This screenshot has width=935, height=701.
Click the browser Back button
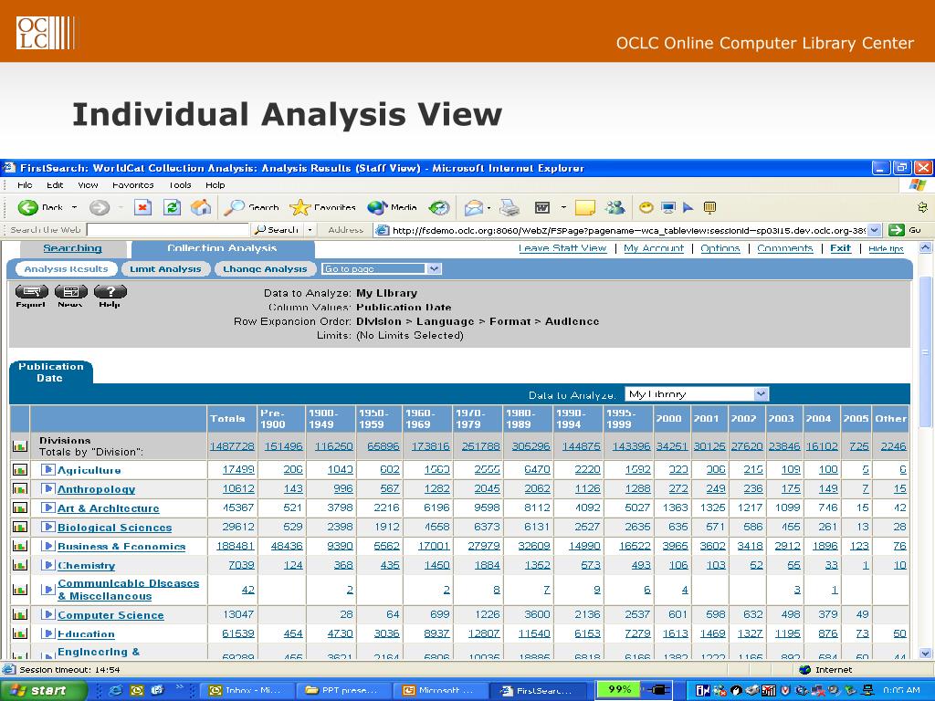[x=40, y=207]
